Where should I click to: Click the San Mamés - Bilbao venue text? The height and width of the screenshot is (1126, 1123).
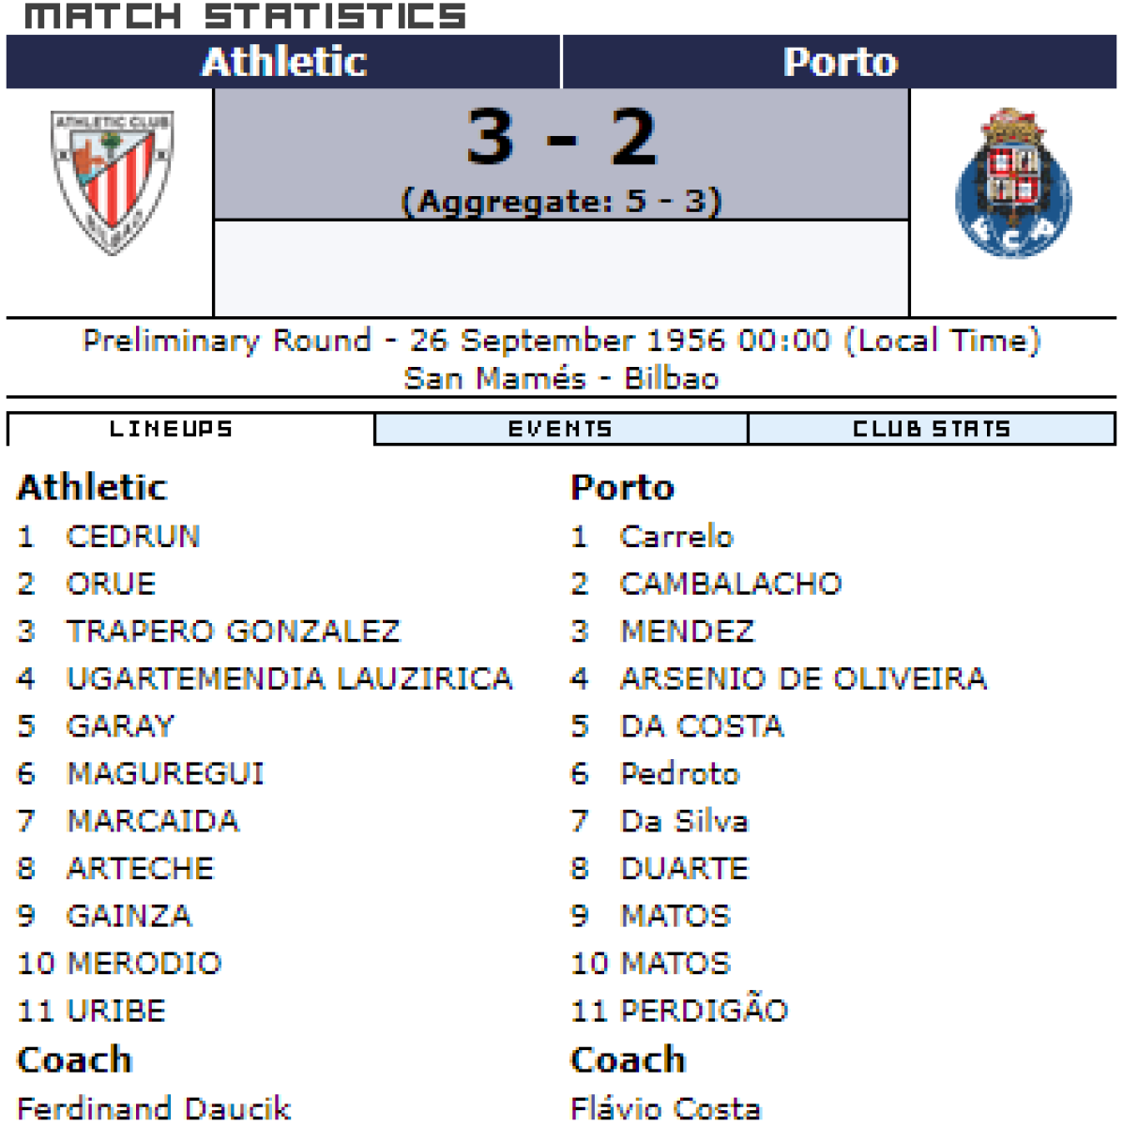click(561, 378)
